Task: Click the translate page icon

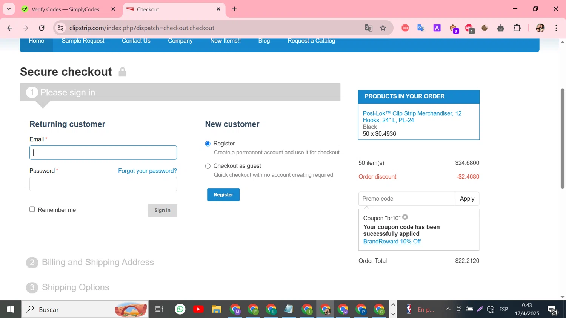Action: [369, 28]
